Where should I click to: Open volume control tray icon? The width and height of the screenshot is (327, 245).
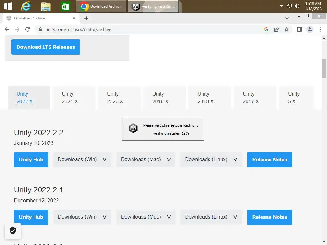297,6
